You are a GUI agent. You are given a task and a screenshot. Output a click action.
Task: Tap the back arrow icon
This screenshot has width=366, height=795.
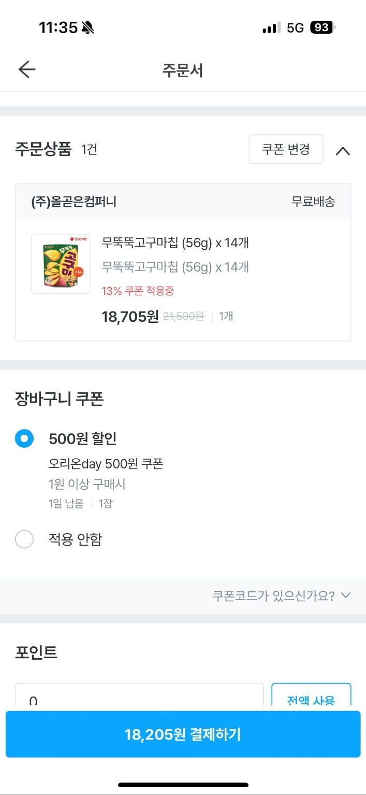[x=26, y=69]
